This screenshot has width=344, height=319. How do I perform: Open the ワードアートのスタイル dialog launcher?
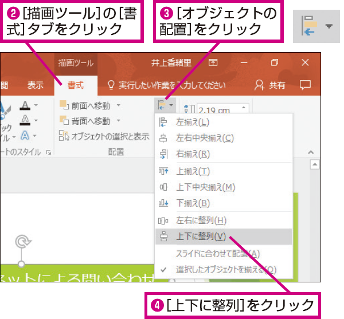click(x=49, y=152)
